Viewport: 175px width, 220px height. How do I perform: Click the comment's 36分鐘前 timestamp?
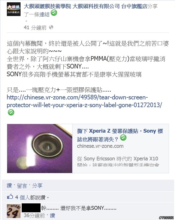[34, 215]
